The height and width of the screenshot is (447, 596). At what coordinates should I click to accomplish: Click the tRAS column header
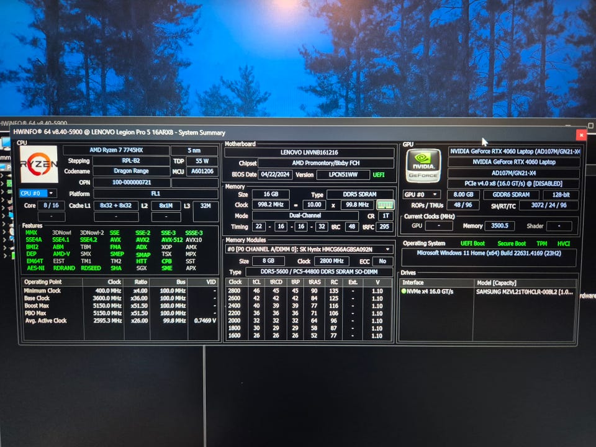pyautogui.click(x=314, y=282)
